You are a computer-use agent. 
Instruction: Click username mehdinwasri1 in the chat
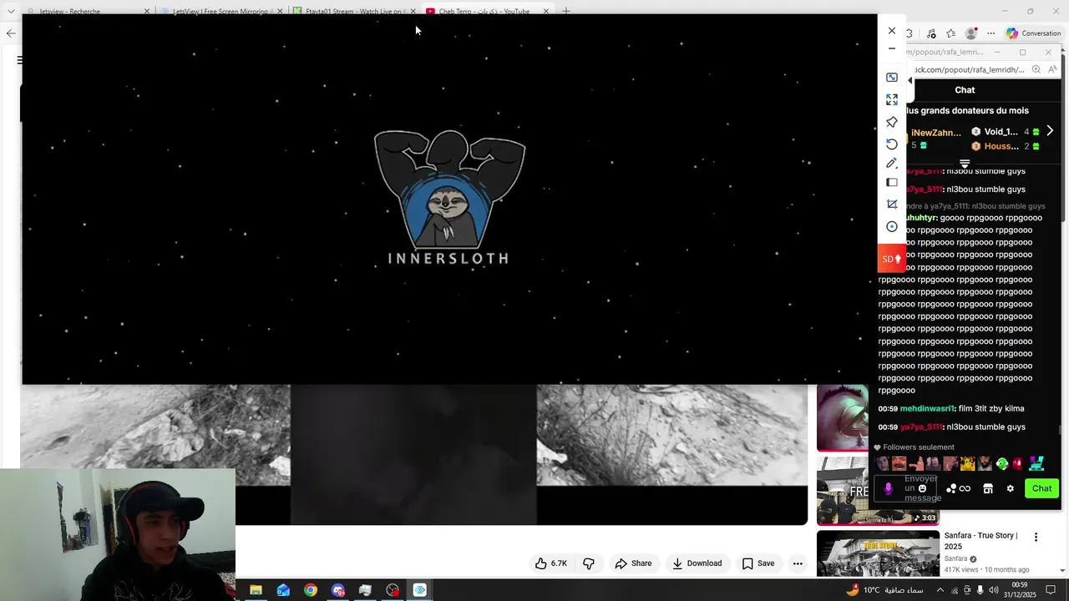coord(927,409)
